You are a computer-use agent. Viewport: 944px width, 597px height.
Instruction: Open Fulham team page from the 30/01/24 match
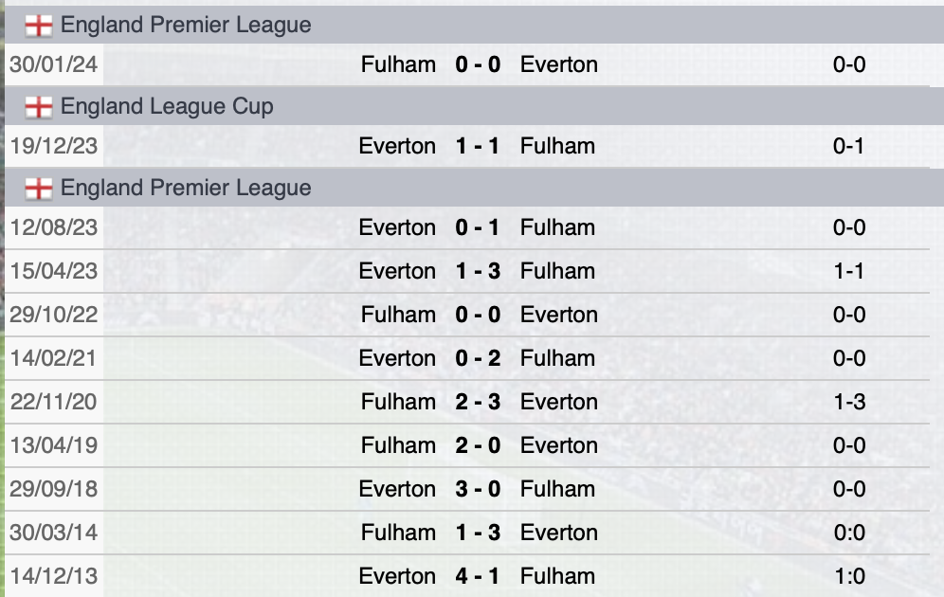[399, 64]
